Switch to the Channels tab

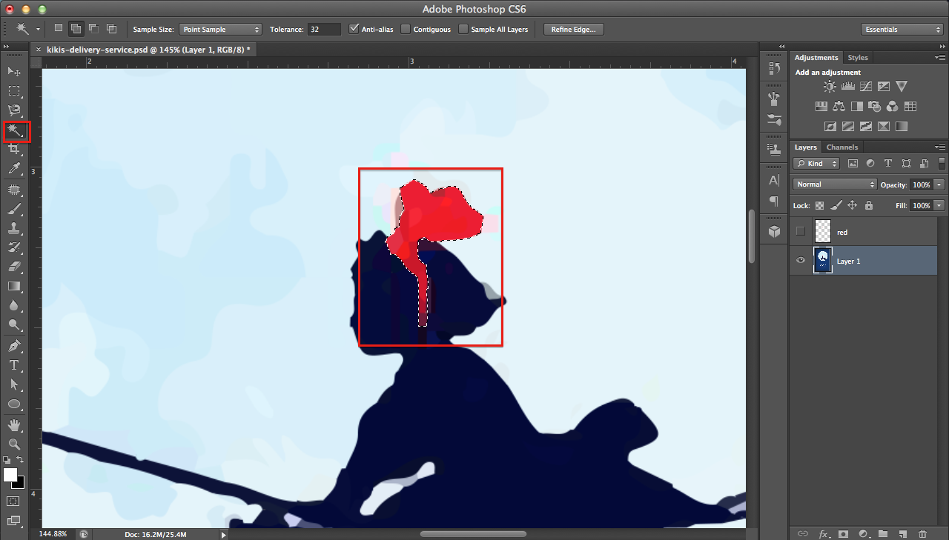(842, 147)
